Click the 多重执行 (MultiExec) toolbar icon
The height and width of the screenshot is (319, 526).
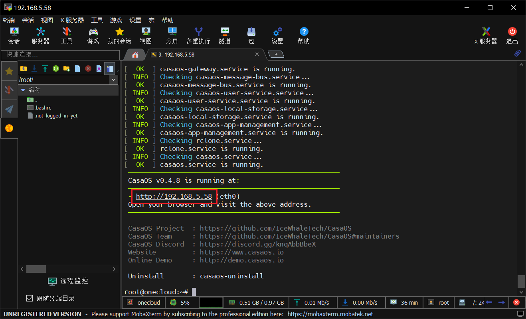pos(198,35)
